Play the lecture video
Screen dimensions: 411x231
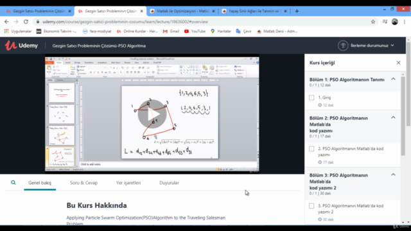pos(152,114)
